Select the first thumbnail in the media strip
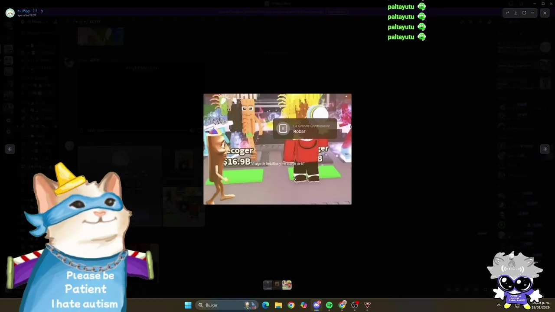This screenshot has width=555, height=312. (x=268, y=285)
